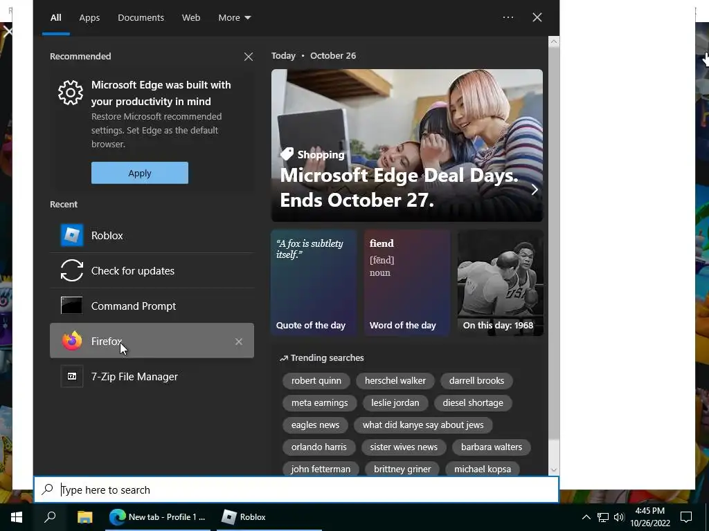Search trending sister wives news
The height and width of the screenshot is (531, 709).
click(x=404, y=447)
